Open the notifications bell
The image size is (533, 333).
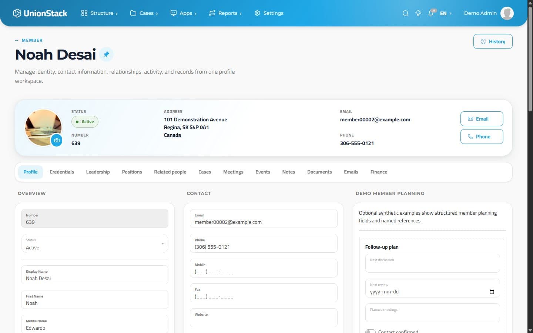tap(431, 13)
